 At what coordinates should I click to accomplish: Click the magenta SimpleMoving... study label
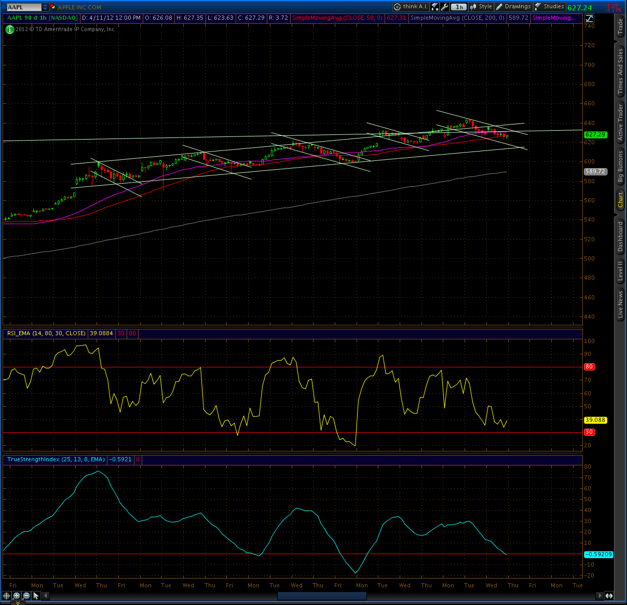554,18
